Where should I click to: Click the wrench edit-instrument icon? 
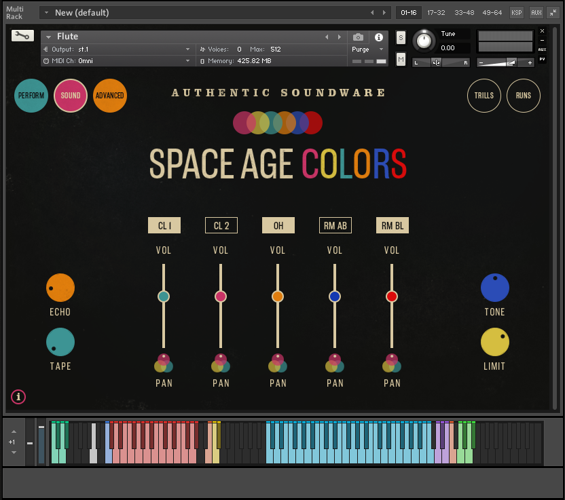click(22, 36)
